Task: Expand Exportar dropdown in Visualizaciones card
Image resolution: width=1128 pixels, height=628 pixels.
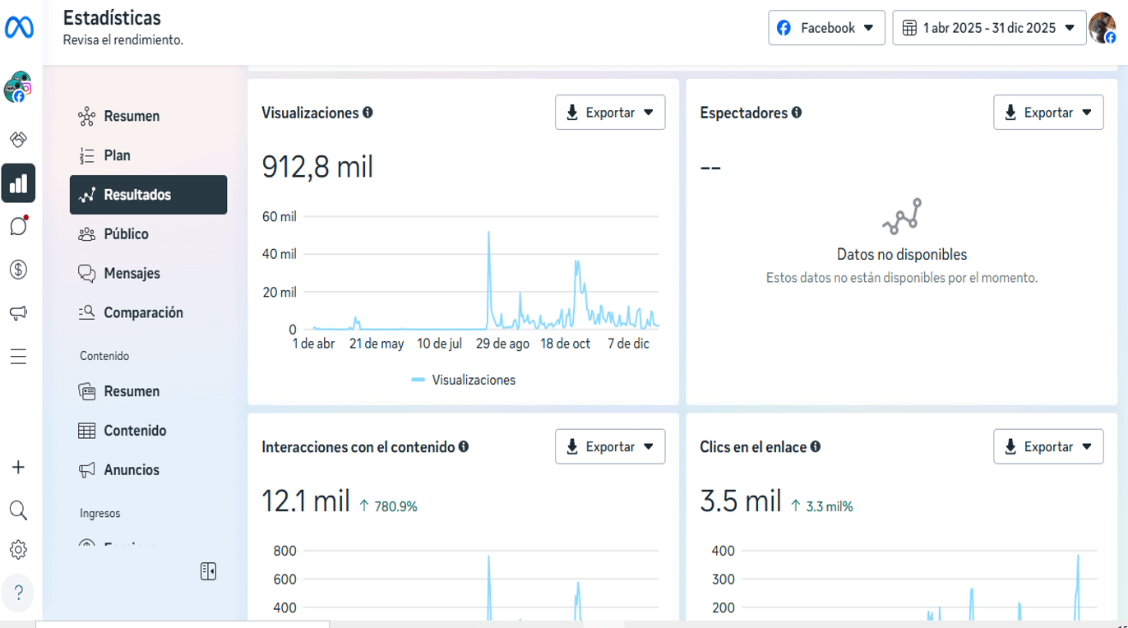Action: pos(610,113)
